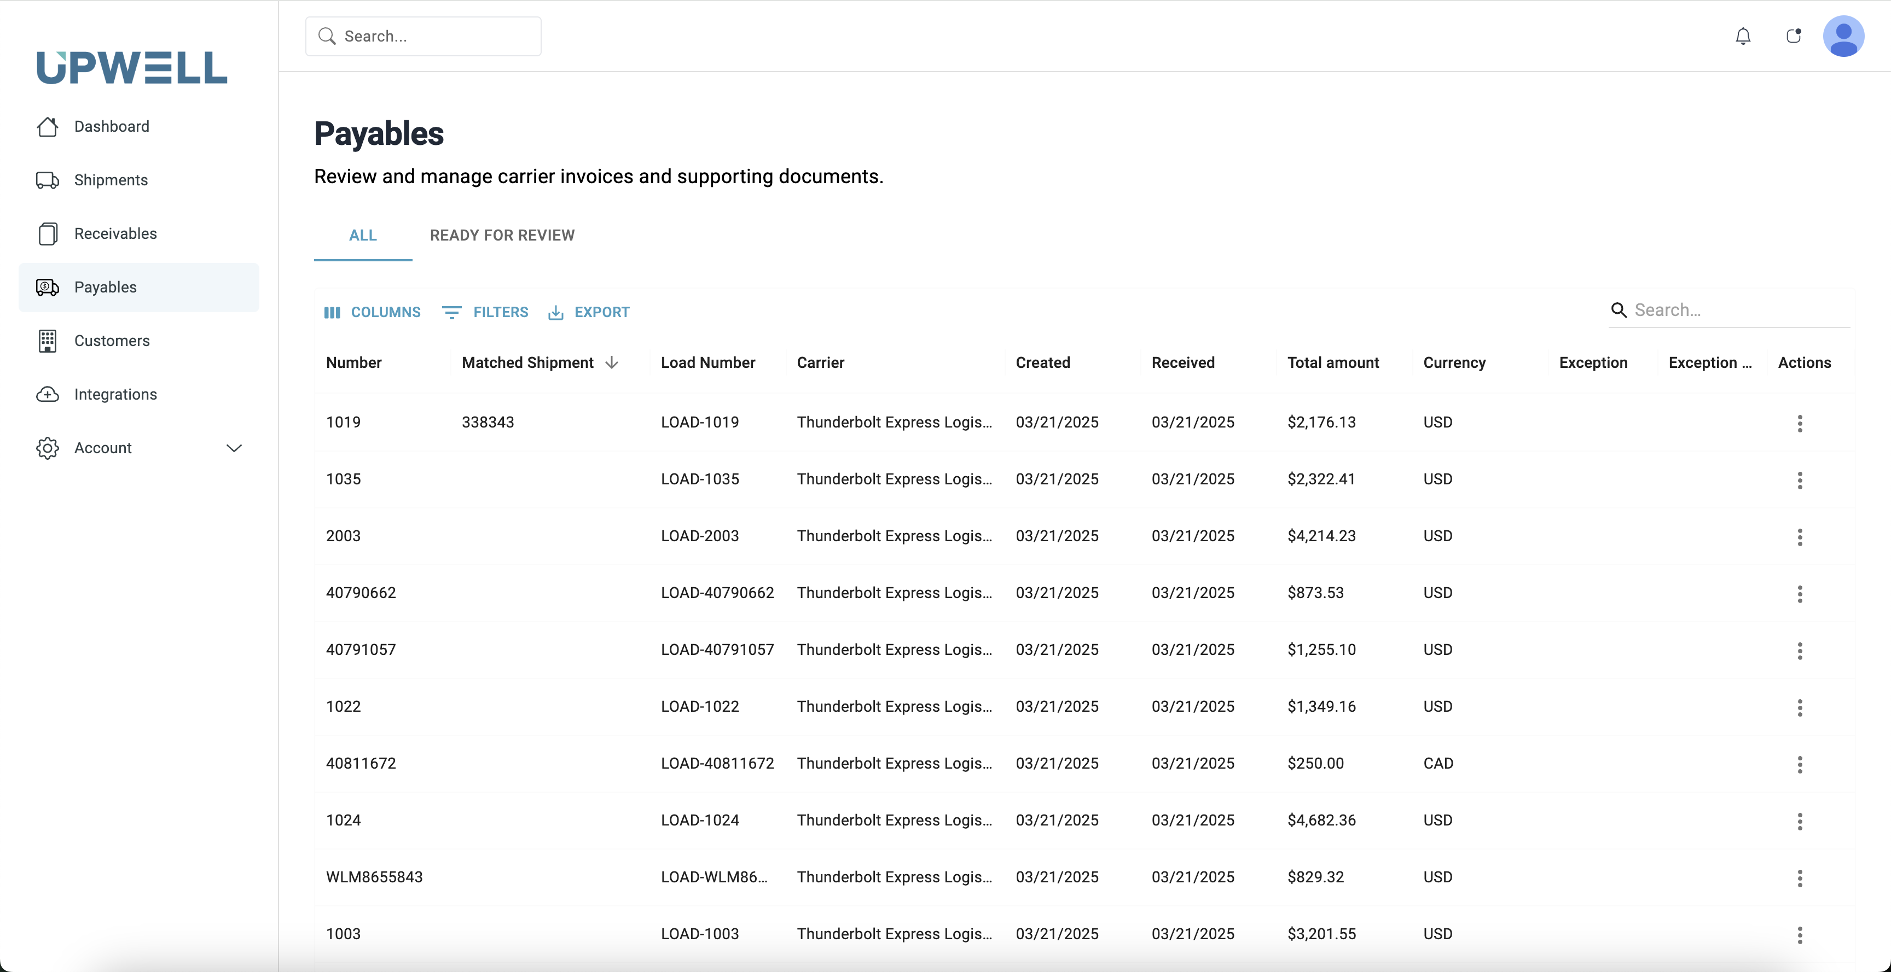Select the Integrations cloud icon

(x=47, y=394)
